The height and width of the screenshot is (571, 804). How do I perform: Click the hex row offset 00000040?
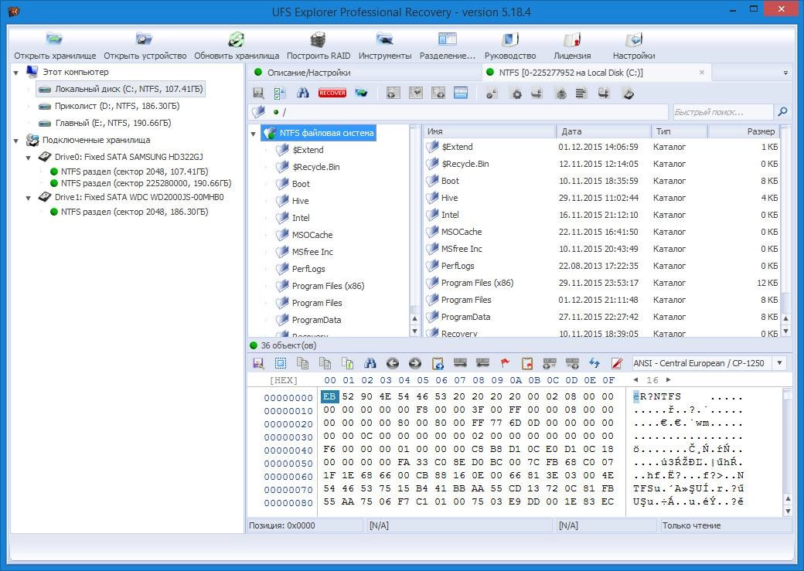(x=288, y=450)
